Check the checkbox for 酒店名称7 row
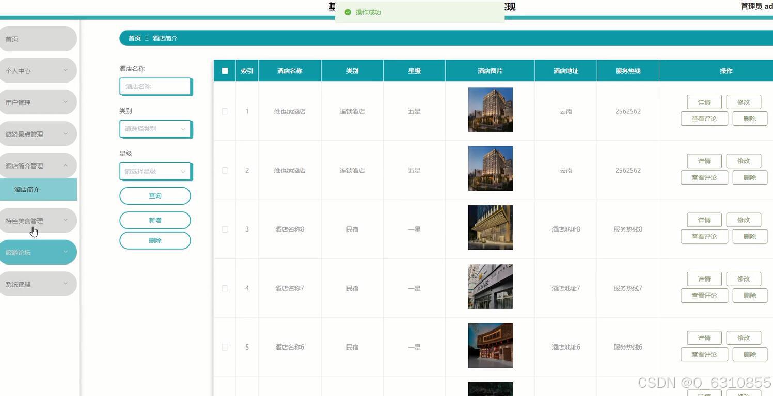 (x=225, y=288)
